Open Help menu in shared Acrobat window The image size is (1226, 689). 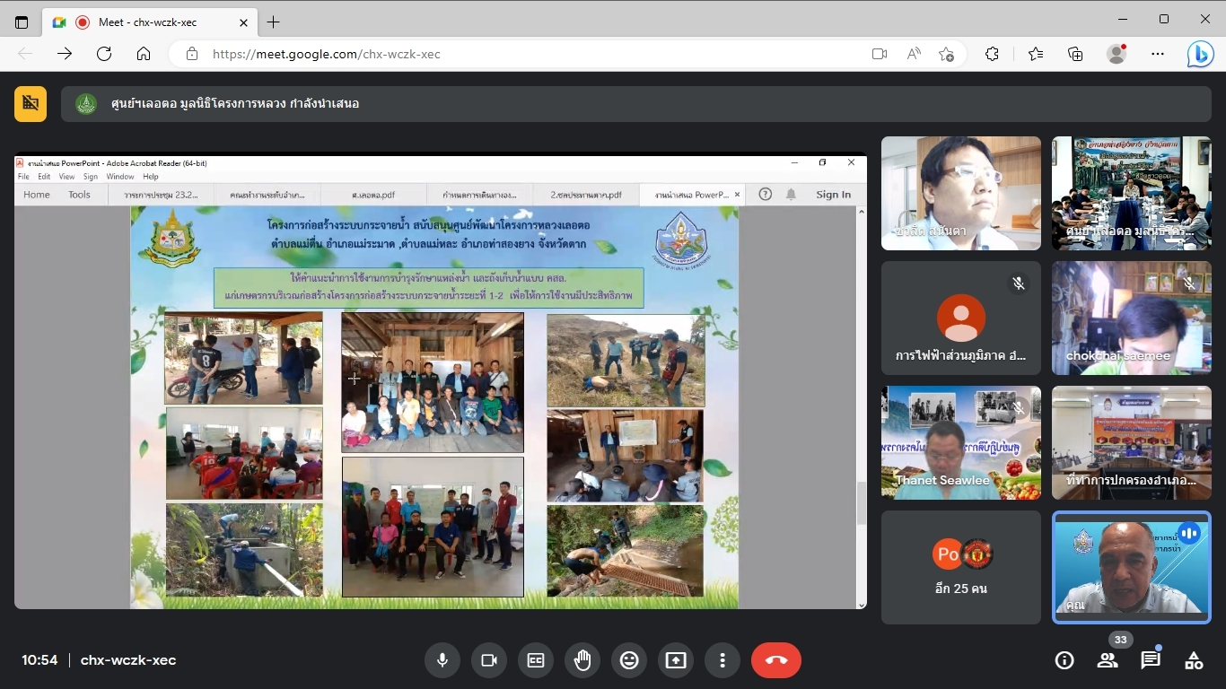pos(151,177)
